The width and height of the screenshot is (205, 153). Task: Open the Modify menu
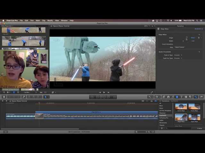click(x=50, y=20)
